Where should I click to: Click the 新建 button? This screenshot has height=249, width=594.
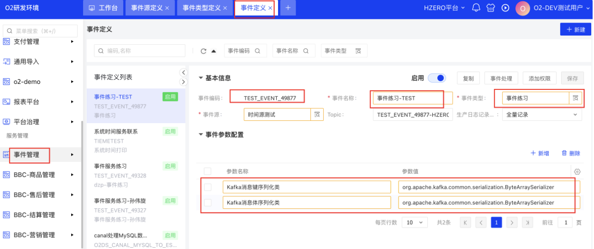tap(575, 30)
